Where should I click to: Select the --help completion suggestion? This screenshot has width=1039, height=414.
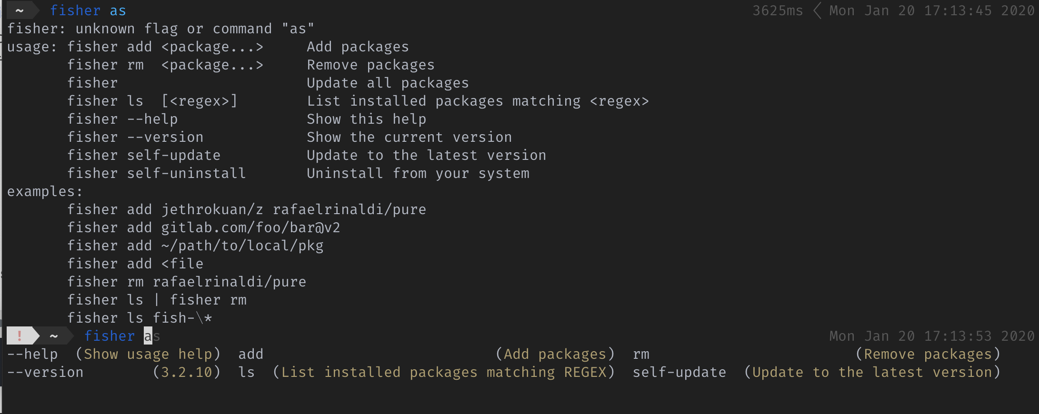(32, 354)
